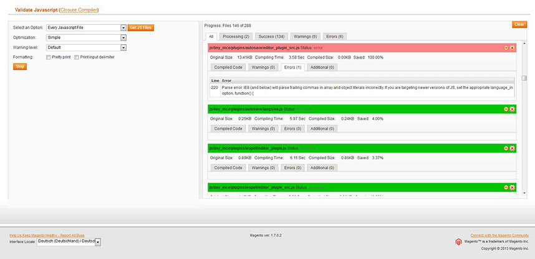Image resolution: width=535 pixels, height=259 pixels.
Task: Click results scrollbar down arrow
Action: point(524,194)
